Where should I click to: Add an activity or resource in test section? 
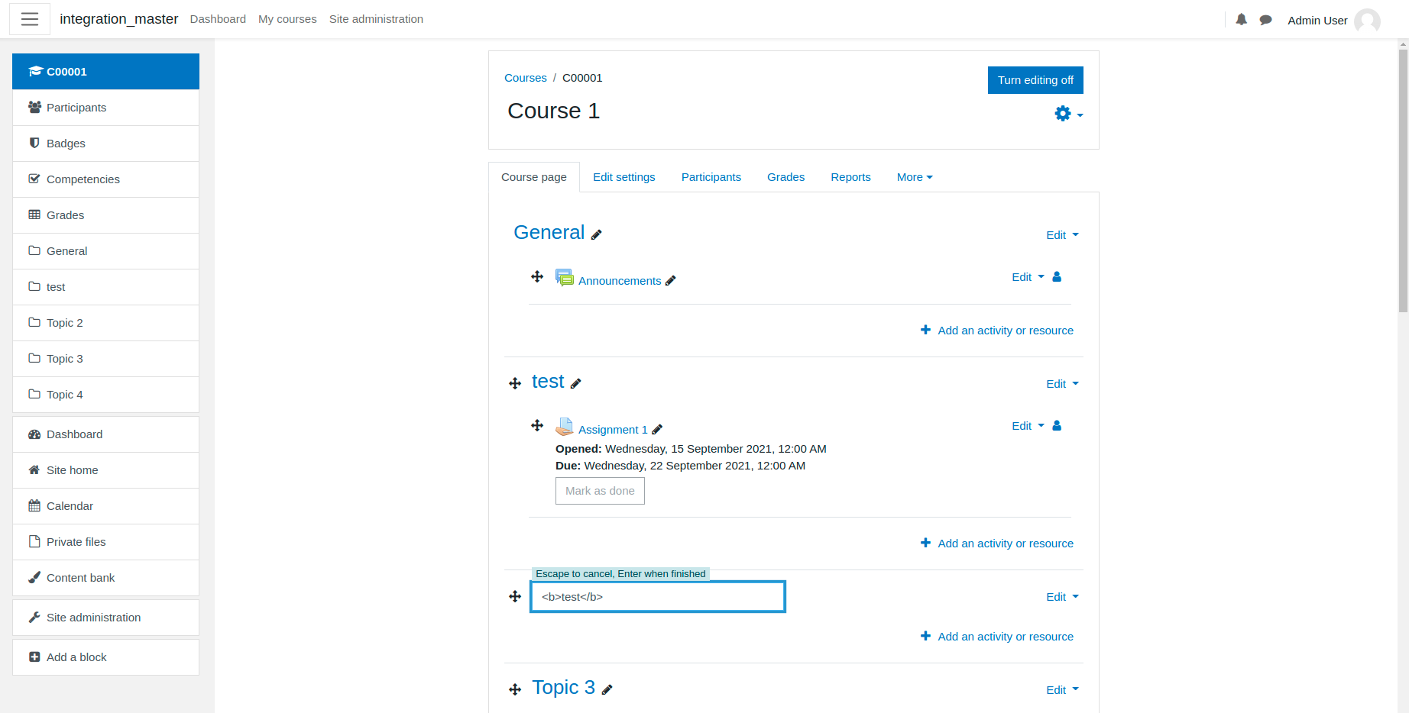coord(997,544)
